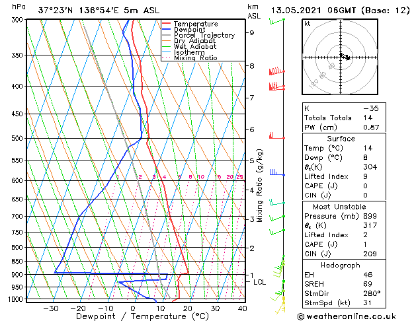Select the Temperature legend entry

tap(196, 24)
